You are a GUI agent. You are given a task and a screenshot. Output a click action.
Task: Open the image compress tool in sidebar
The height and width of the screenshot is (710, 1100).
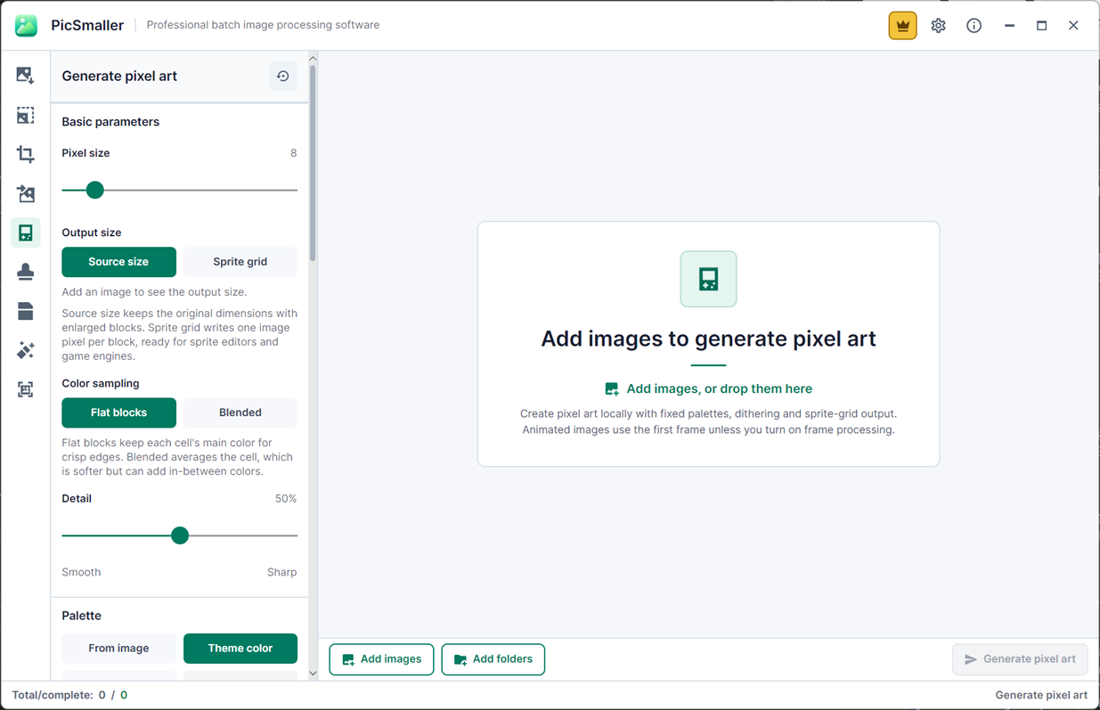point(25,76)
